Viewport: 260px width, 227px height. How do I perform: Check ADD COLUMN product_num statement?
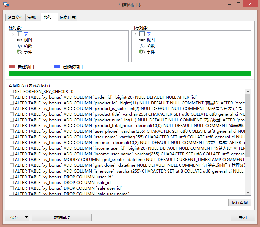coord(12,120)
